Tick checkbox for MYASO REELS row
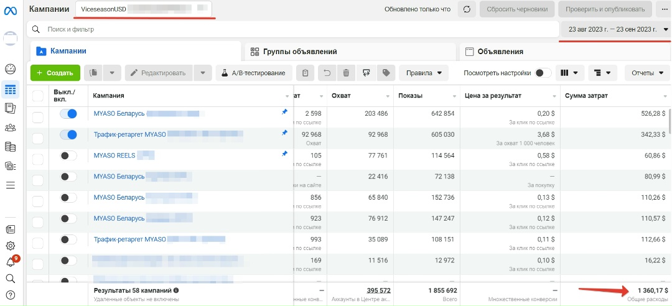 coord(38,159)
